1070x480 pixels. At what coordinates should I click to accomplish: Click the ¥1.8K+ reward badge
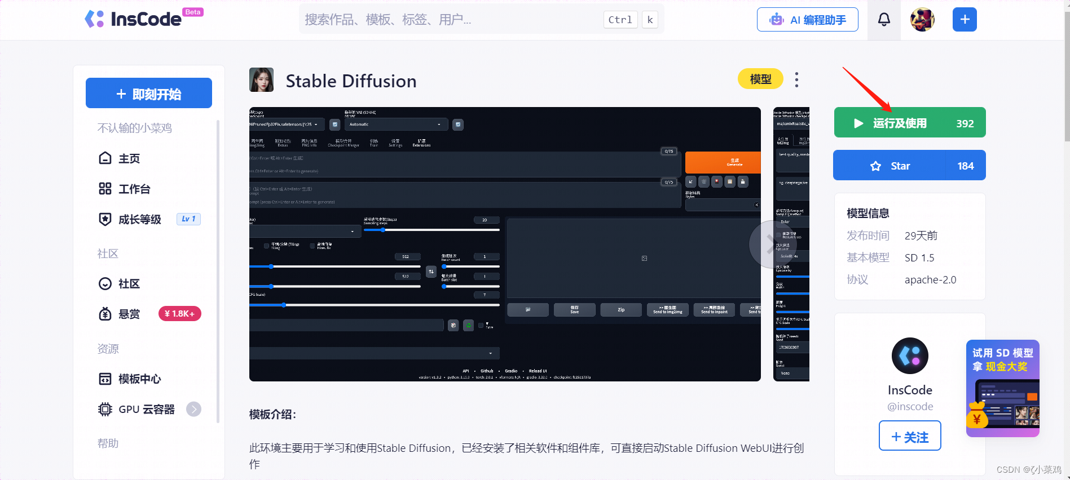pos(180,314)
